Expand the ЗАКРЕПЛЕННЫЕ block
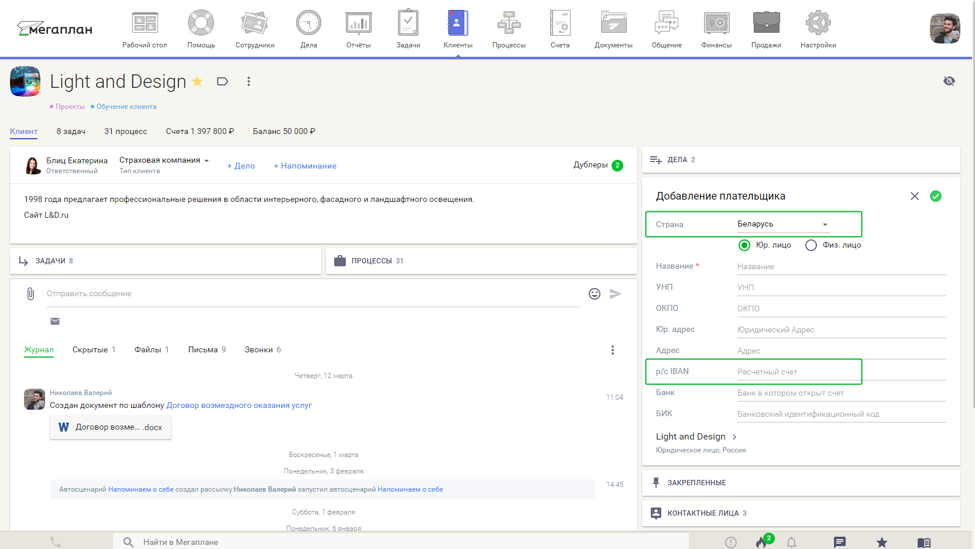The height and width of the screenshot is (549, 975). [801, 483]
